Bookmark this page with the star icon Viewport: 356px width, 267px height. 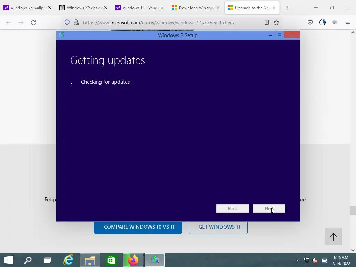[276, 22]
